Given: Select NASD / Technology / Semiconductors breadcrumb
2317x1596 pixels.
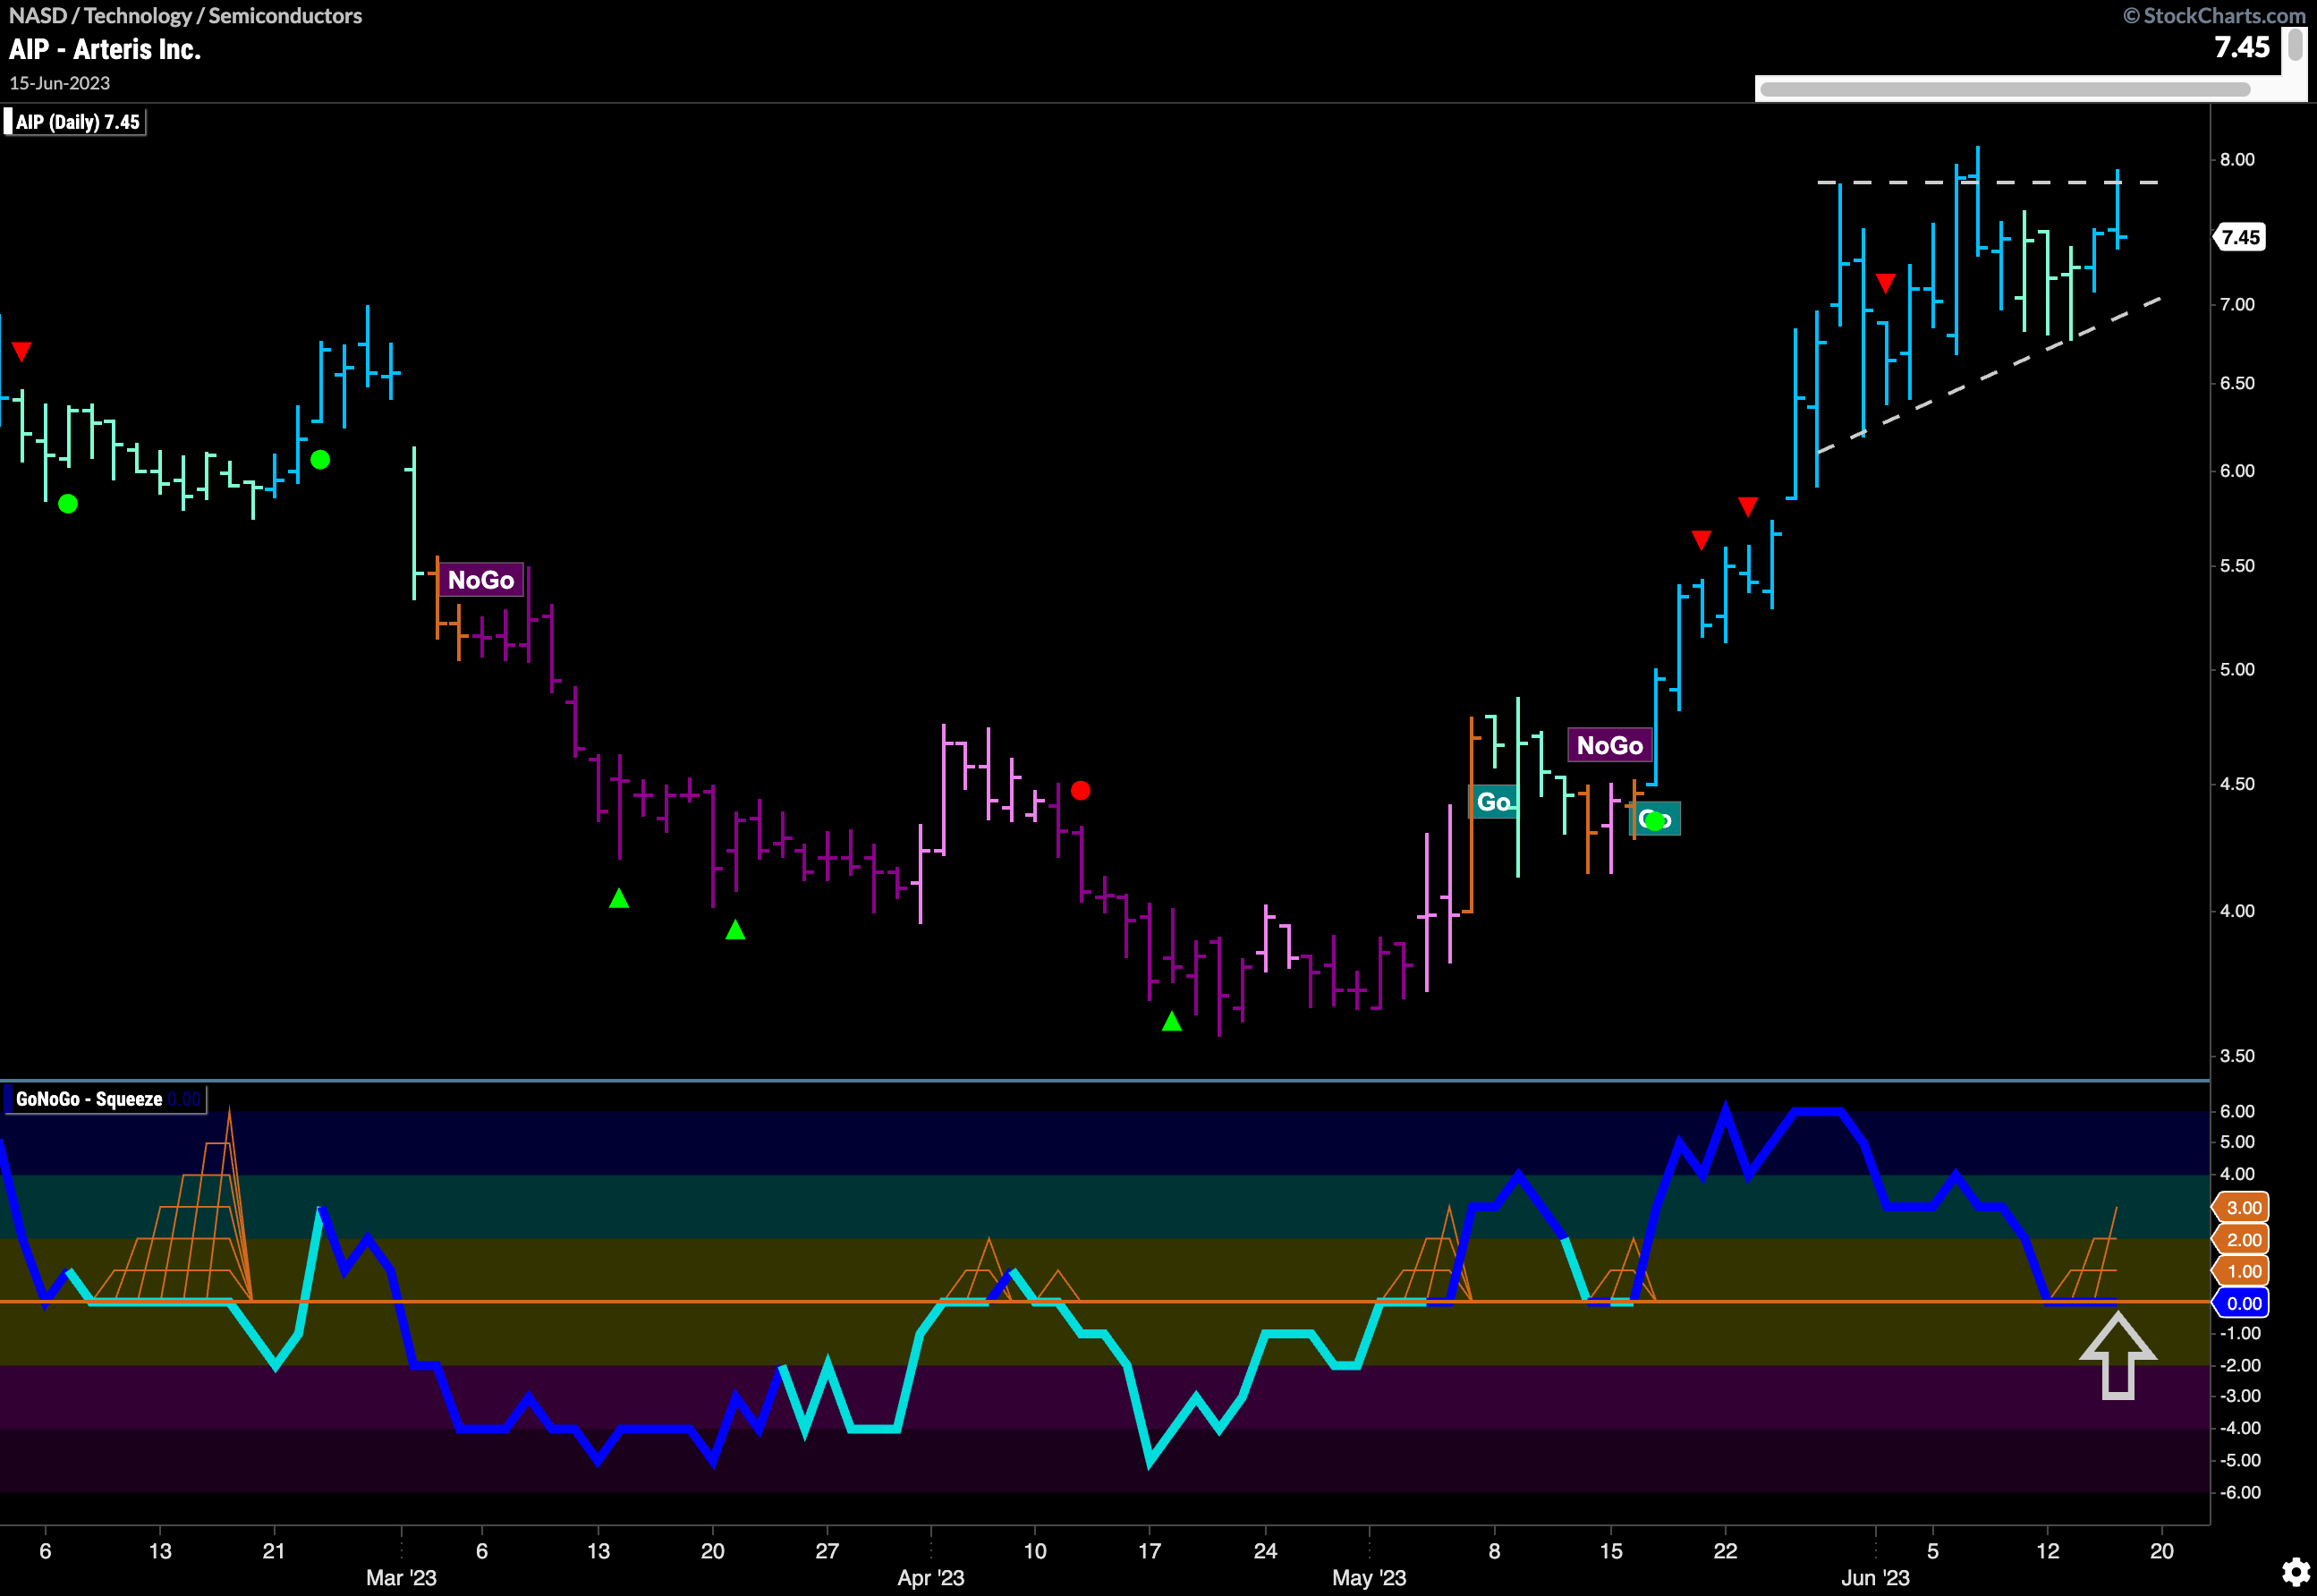Looking at the screenshot, I should 185,15.
